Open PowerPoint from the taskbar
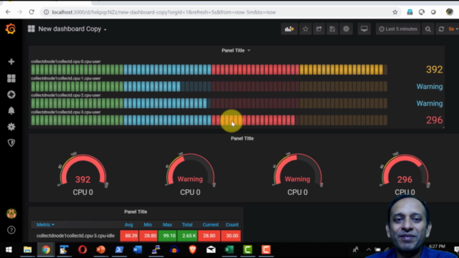 coord(100,249)
